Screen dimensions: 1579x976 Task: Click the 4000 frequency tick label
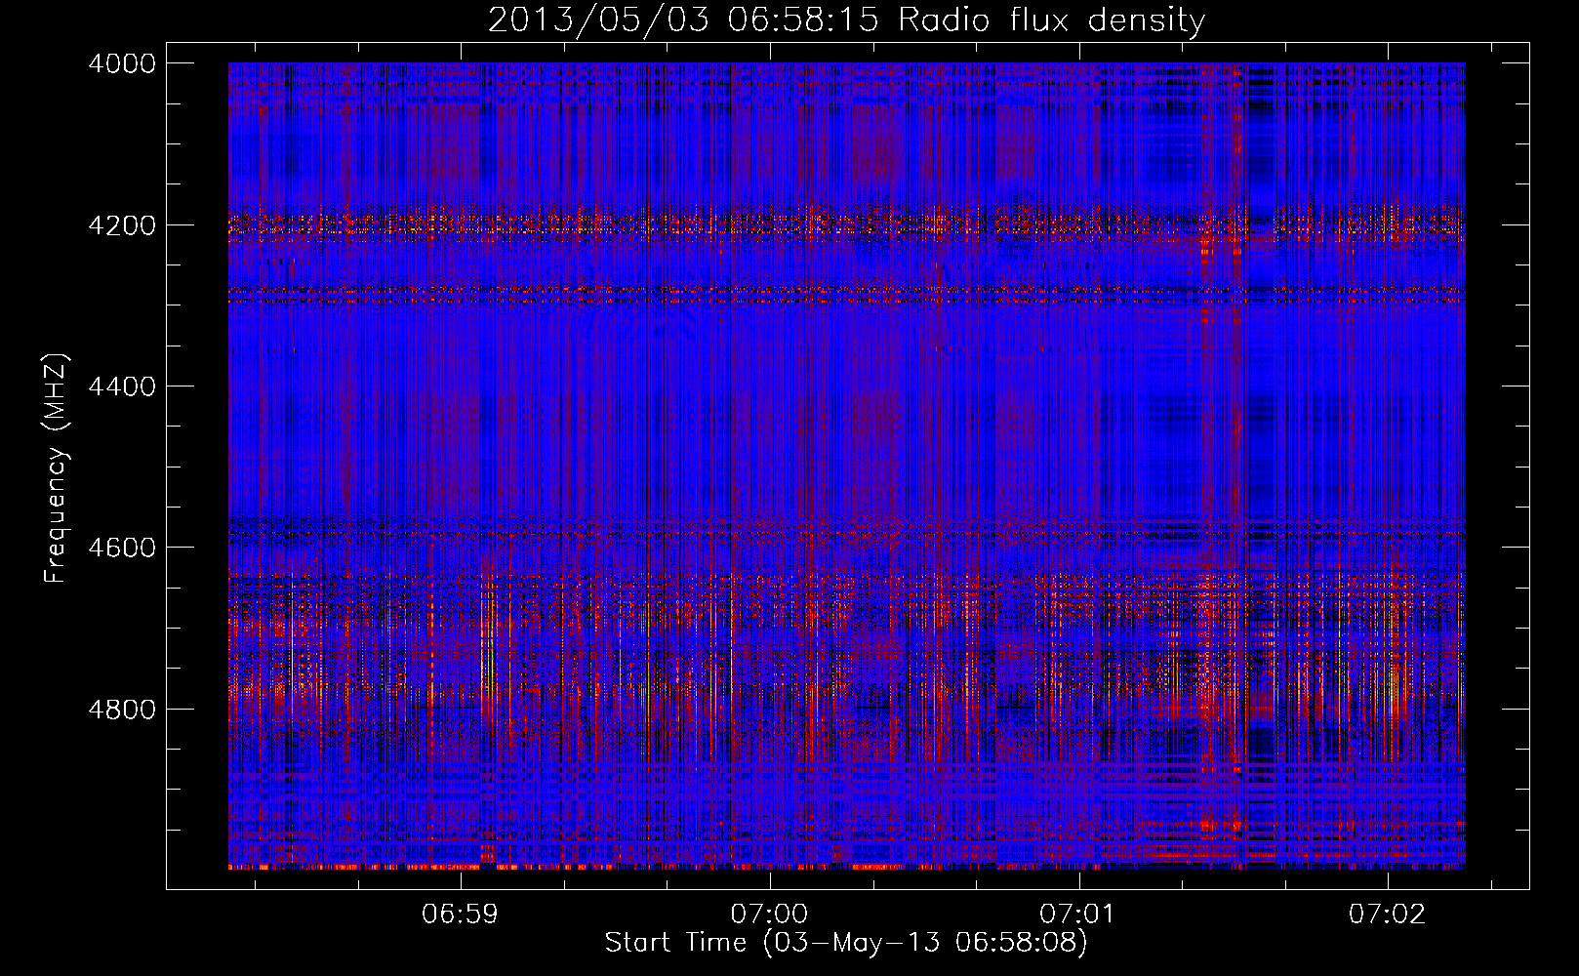(122, 63)
